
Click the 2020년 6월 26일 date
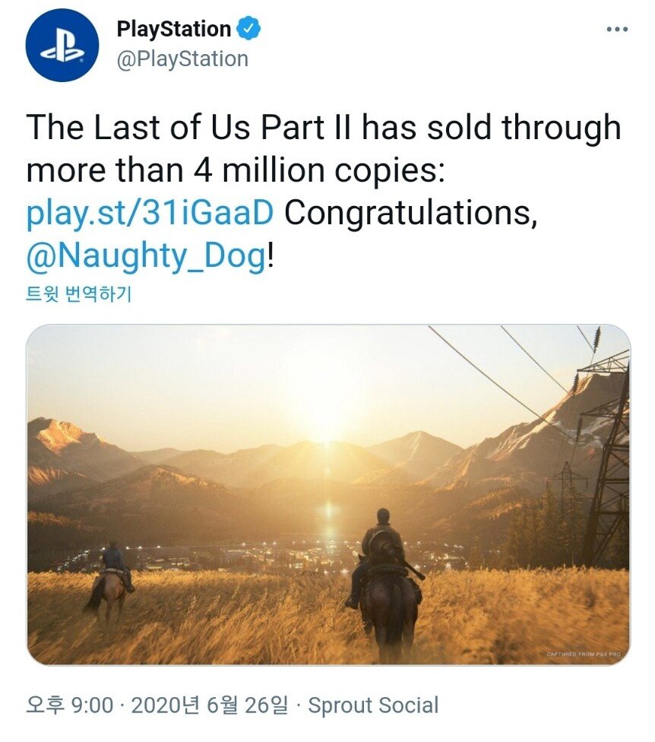[x=210, y=705]
